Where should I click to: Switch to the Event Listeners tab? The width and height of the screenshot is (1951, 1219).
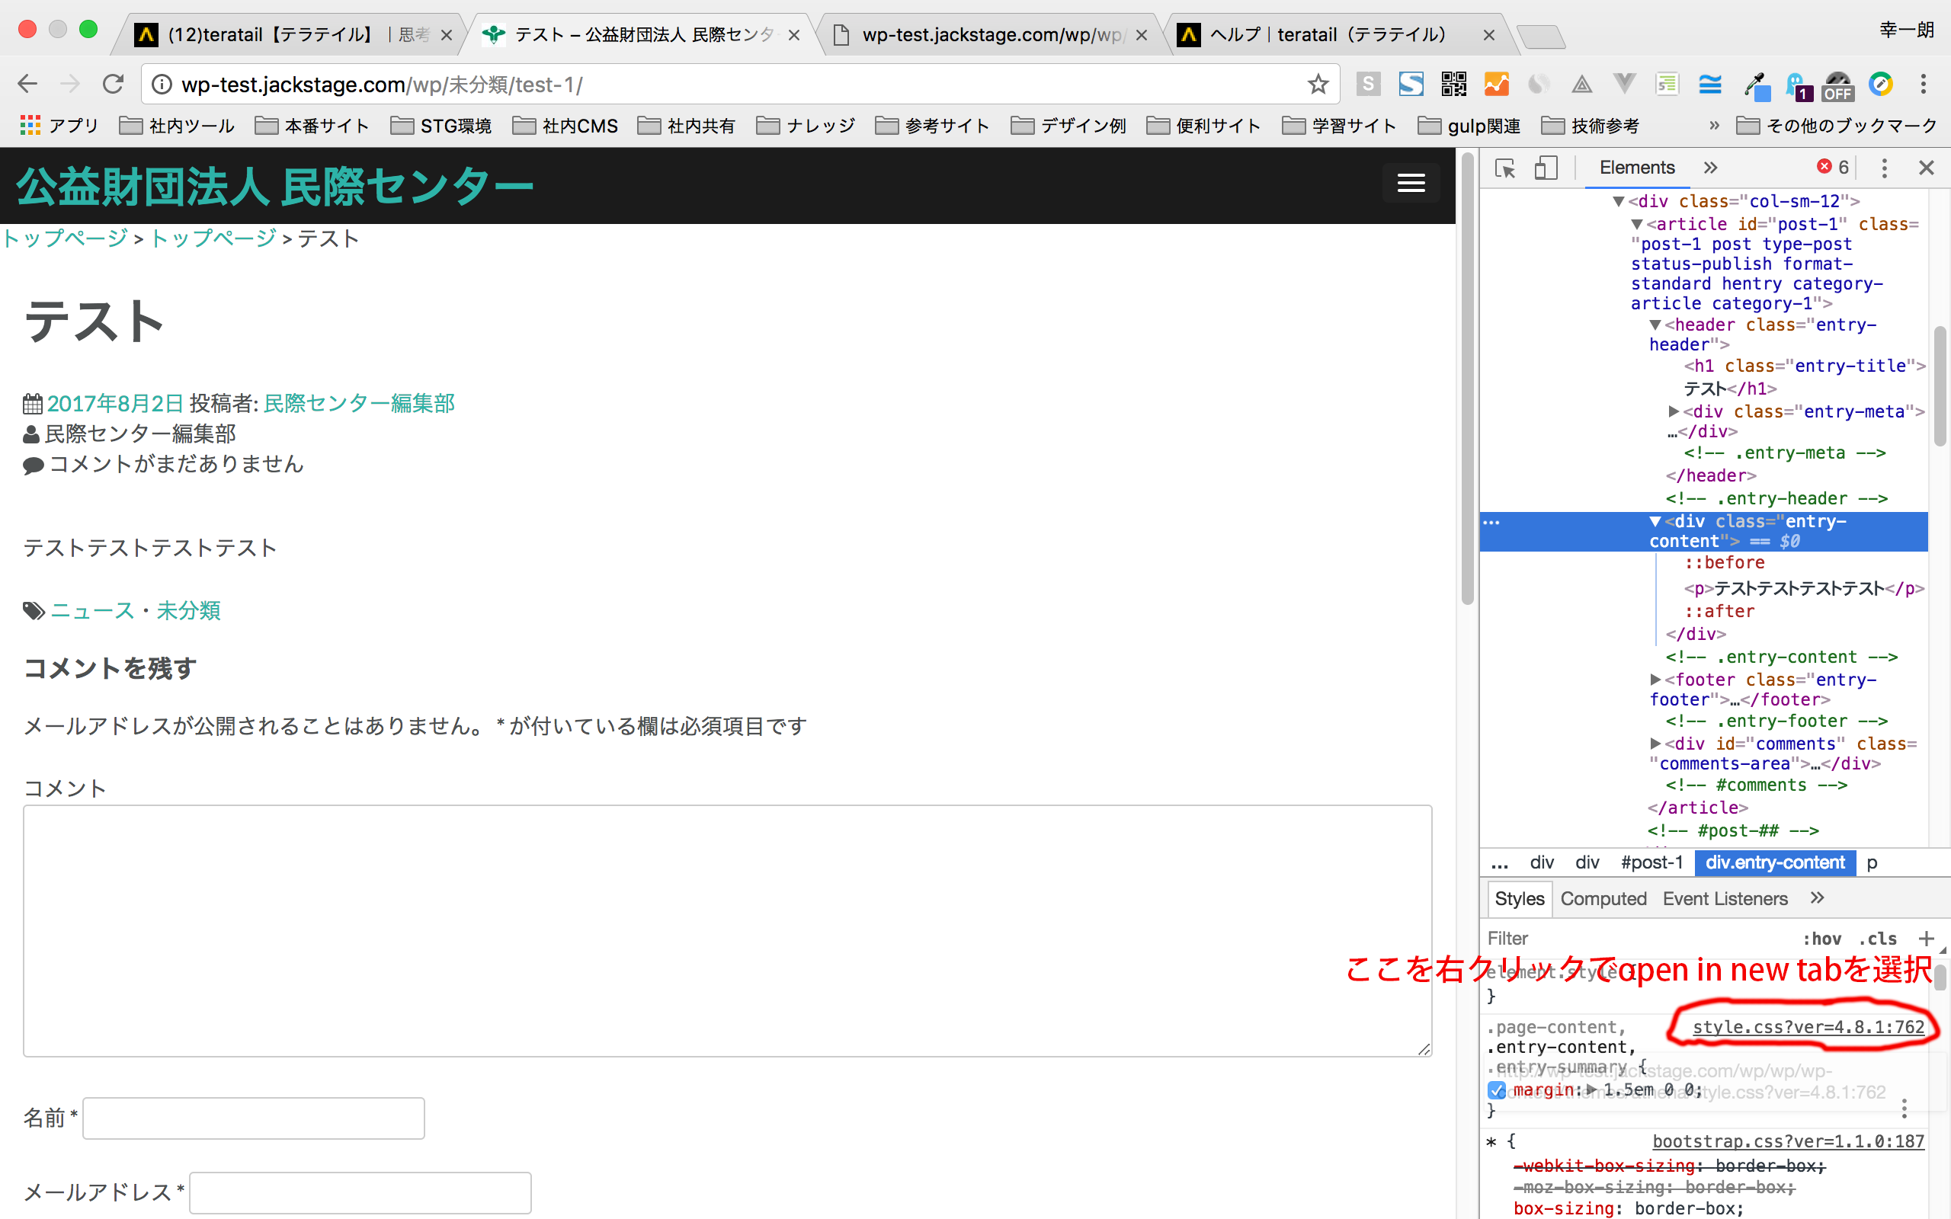pos(1725,898)
